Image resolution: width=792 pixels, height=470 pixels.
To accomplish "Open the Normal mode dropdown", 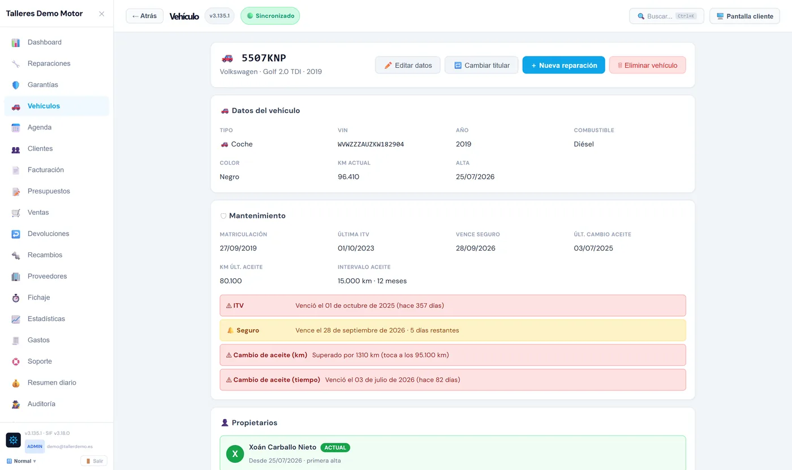I will [21, 461].
